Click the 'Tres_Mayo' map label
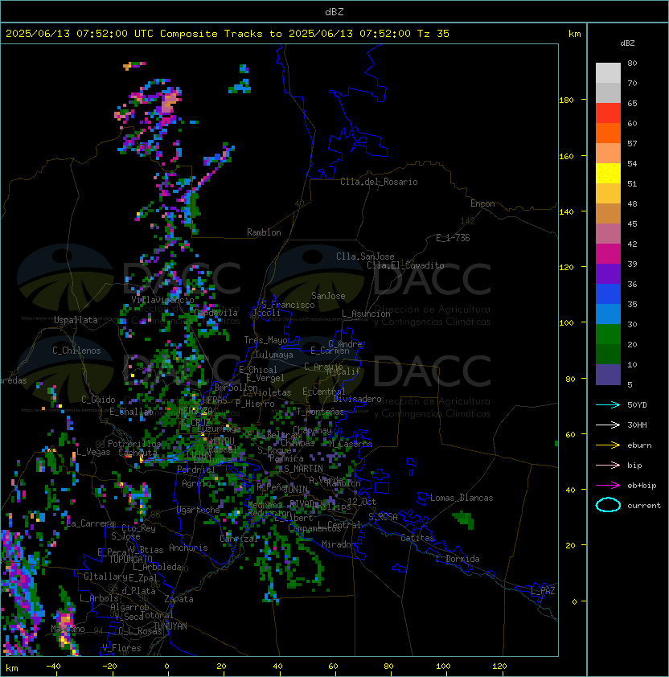Image resolution: width=669 pixels, height=677 pixels. click(265, 340)
